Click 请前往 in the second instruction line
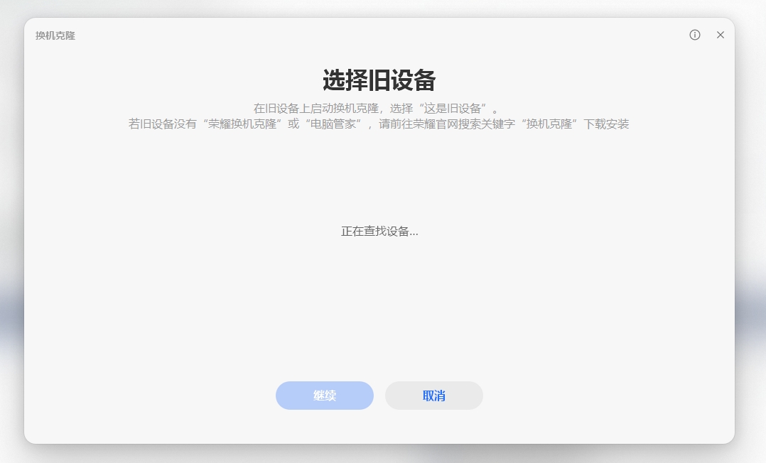This screenshot has height=463, width=766. point(396,124)
